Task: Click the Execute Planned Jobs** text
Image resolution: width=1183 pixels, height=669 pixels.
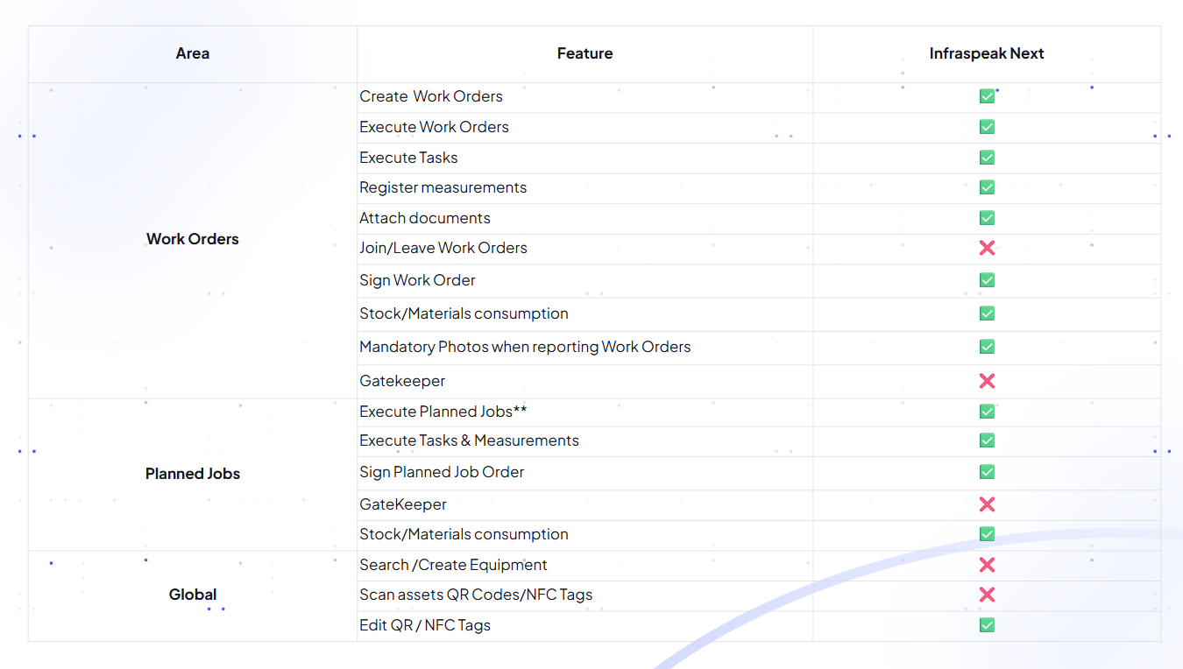Action: tap(443, 412)
